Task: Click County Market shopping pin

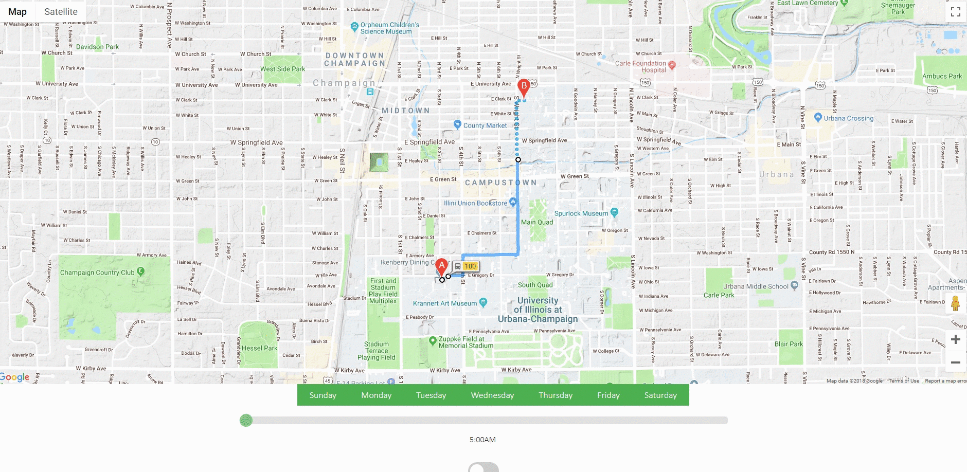Action: click(x=457, y=124)
